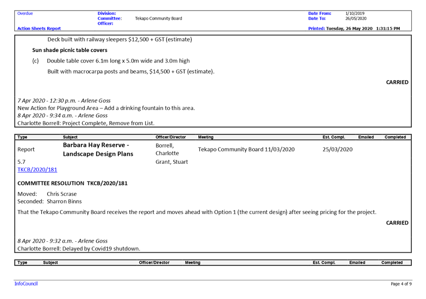The width and height of the screenshot is (426, 299).
Task: Click the Division: label
Action: pyautogui.click(x=107, y=13)
